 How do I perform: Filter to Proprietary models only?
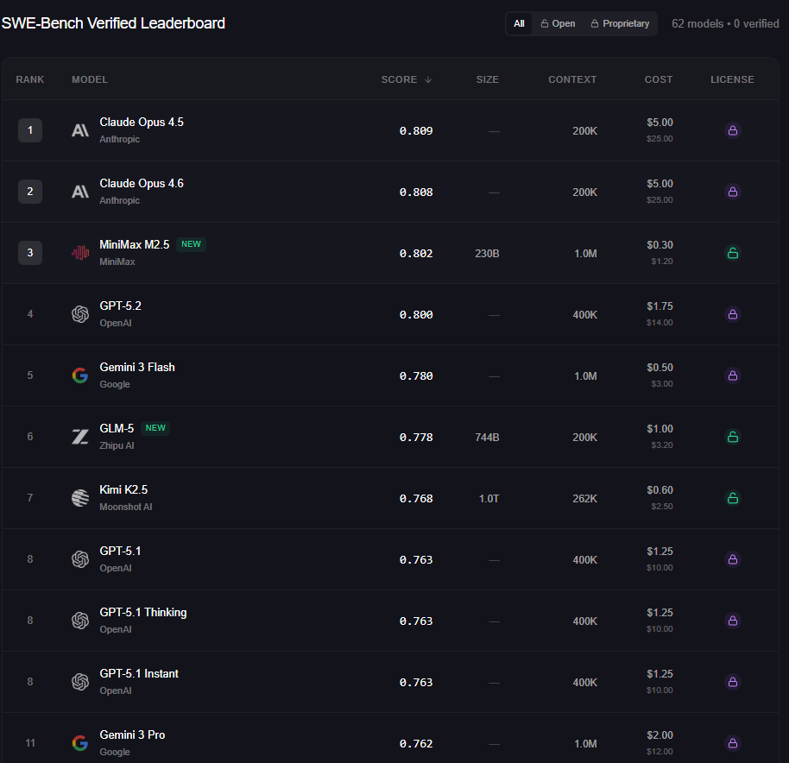click(620, 24)
